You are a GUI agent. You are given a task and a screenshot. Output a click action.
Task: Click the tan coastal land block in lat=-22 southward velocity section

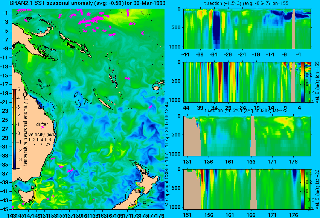pyautogui.click(x=191, y=189)
